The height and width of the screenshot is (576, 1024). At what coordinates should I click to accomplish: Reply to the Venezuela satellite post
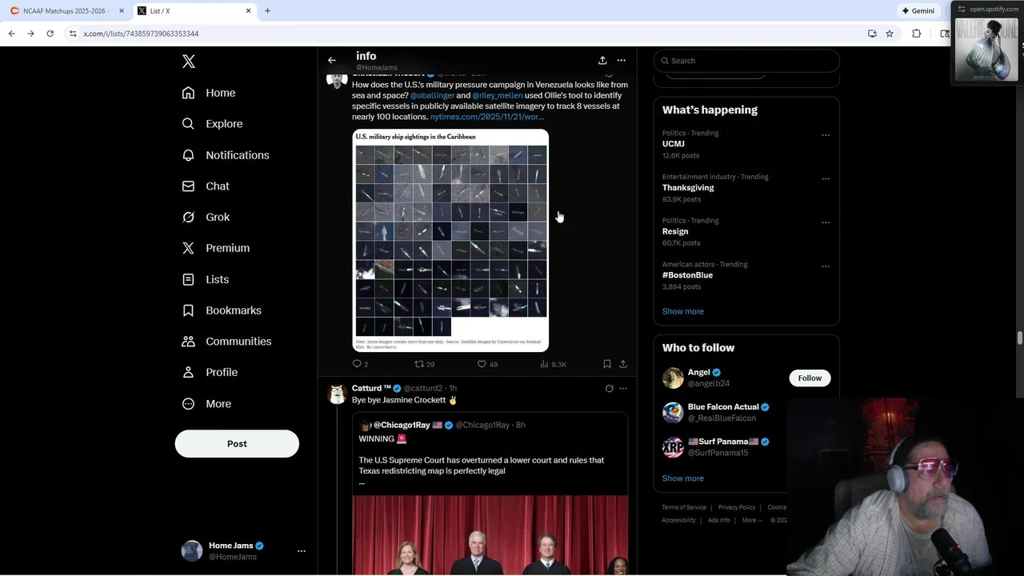pos(360,364)
